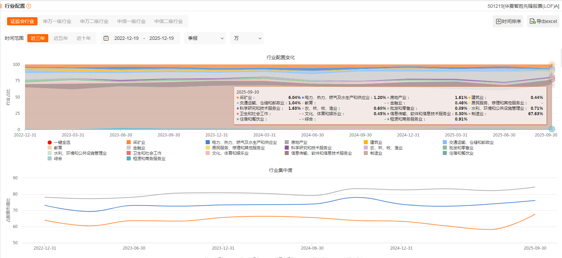Click the red 一键全选 legend dot
This screenshot has height=258, width=562.
(50, 143)
